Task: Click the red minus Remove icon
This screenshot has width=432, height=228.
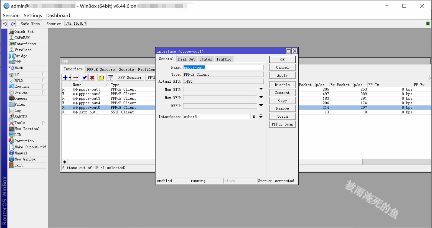Action: [75, 78]
